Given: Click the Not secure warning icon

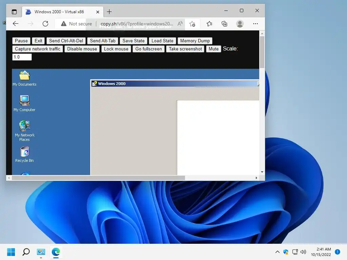Looking at the screenshot, I should pyautogui.click(x=64, y=24).
